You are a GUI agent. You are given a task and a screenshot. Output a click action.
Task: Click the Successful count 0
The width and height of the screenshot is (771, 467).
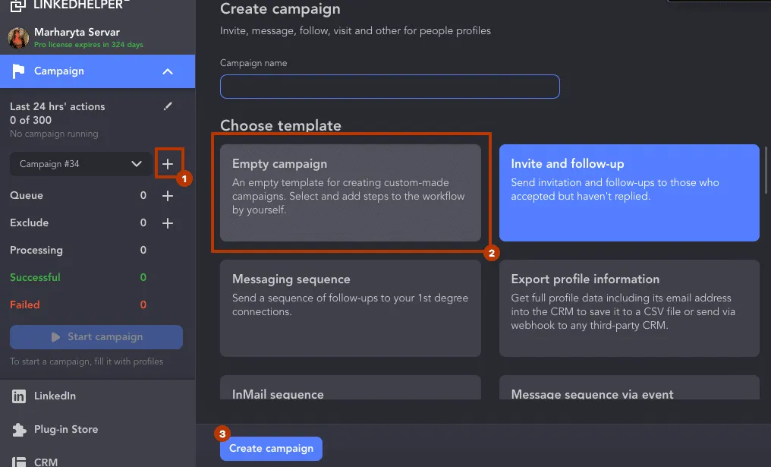point(143,277)
